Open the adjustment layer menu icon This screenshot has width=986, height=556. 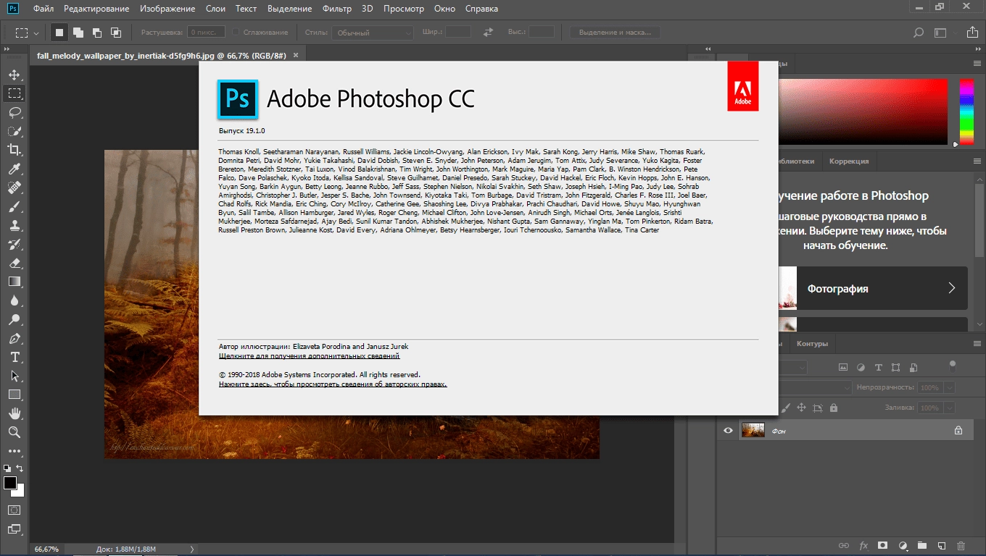tap(903, 545)
